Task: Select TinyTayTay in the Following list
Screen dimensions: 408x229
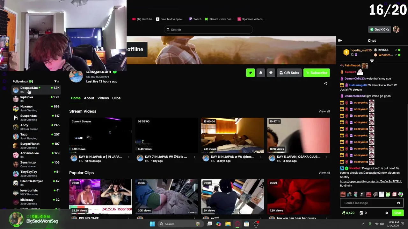Action: pyautogui.click(x=36, y=174)
